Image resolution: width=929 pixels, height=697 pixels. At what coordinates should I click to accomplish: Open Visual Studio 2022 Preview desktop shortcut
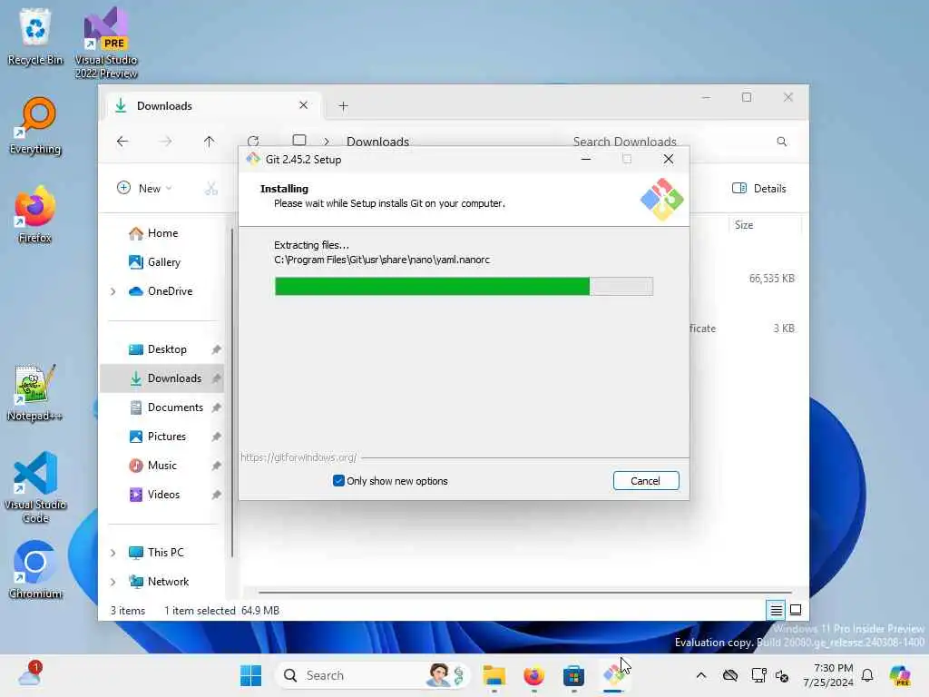coord(106,42)
